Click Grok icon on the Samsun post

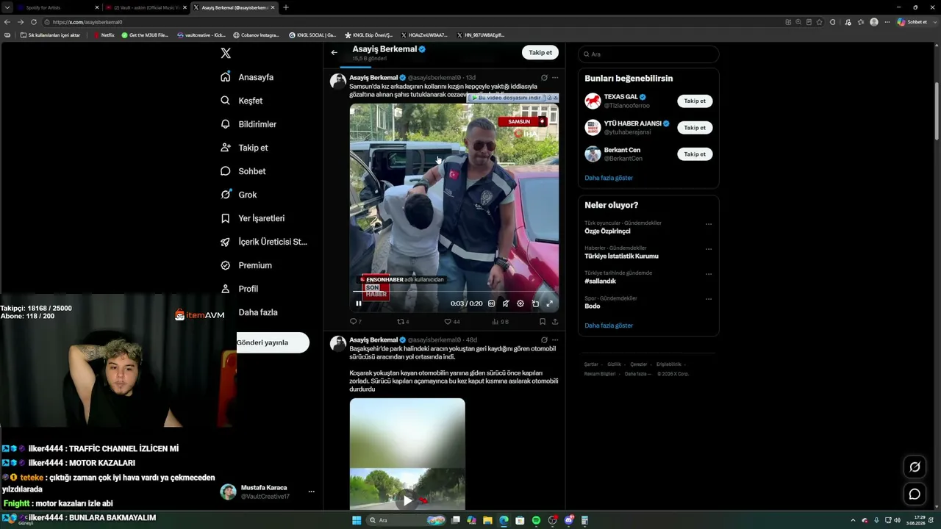pyautogui.click(x=544, y=77)
